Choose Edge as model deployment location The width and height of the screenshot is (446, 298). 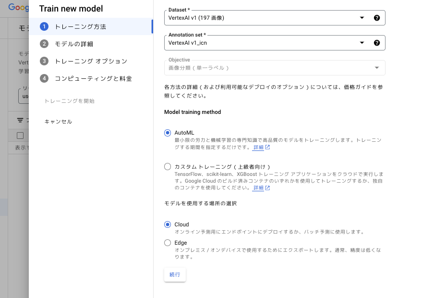point(168,243)
